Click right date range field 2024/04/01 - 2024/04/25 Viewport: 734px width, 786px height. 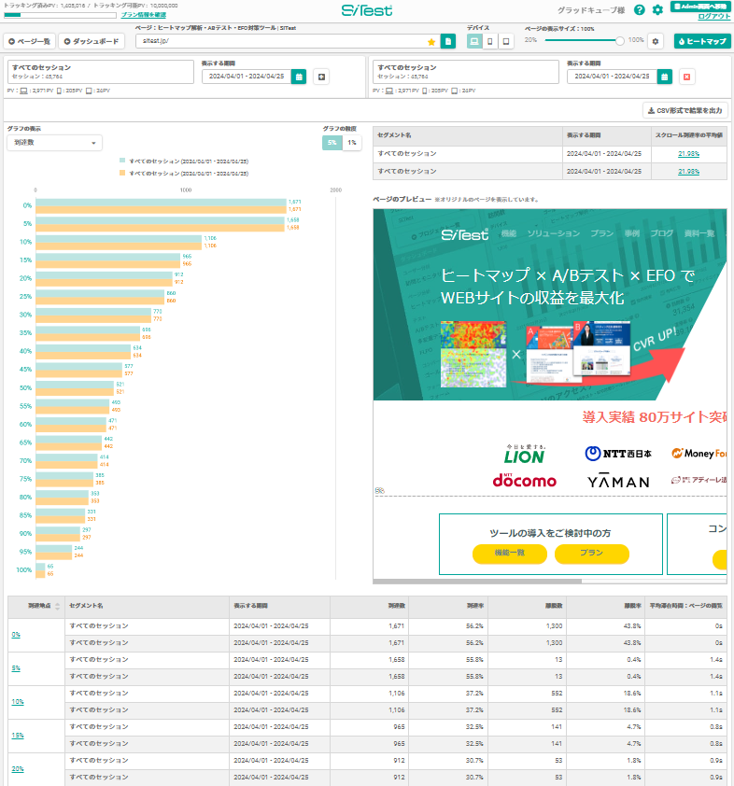(613, 77)
